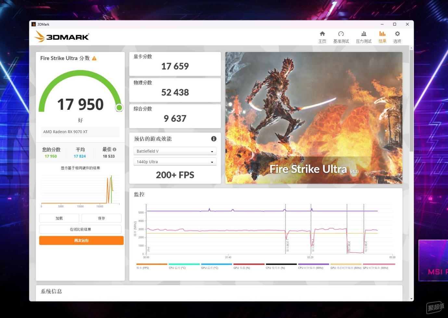
Task: Click the Monitoring (监控) heading
Action: (x=139, y=194)
